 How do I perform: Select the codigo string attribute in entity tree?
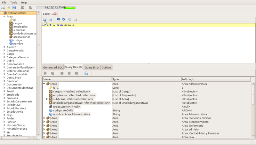tap(18, 40)
